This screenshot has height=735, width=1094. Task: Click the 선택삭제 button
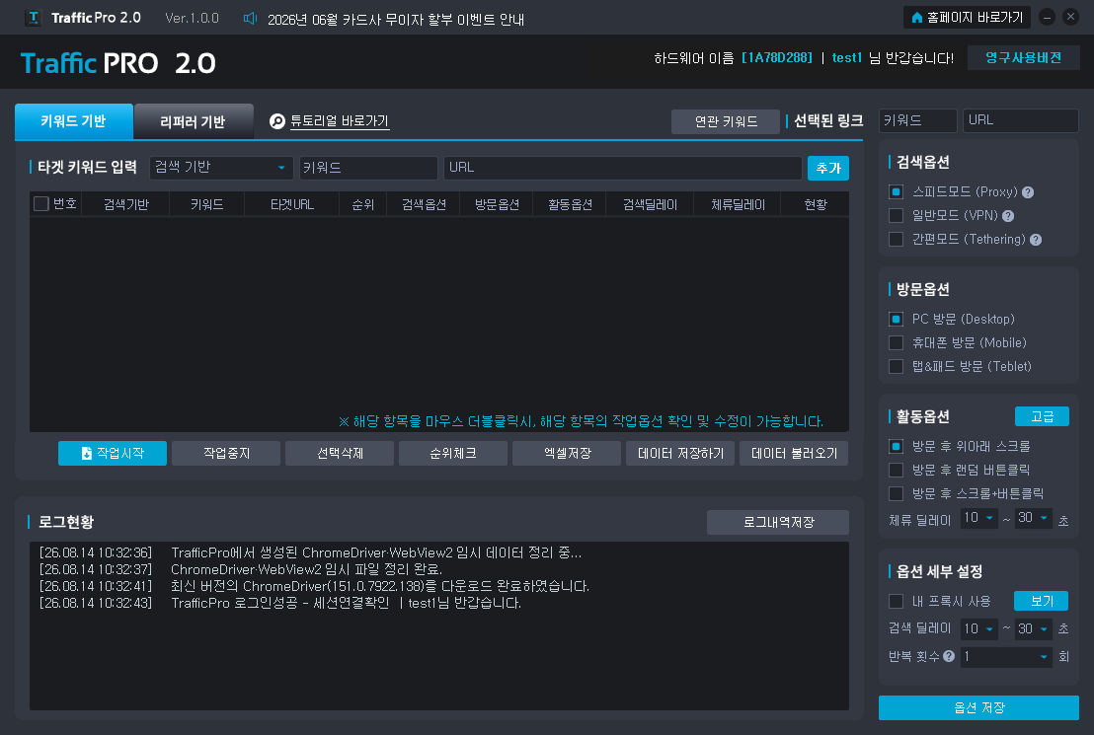click(x=340, y=453)
